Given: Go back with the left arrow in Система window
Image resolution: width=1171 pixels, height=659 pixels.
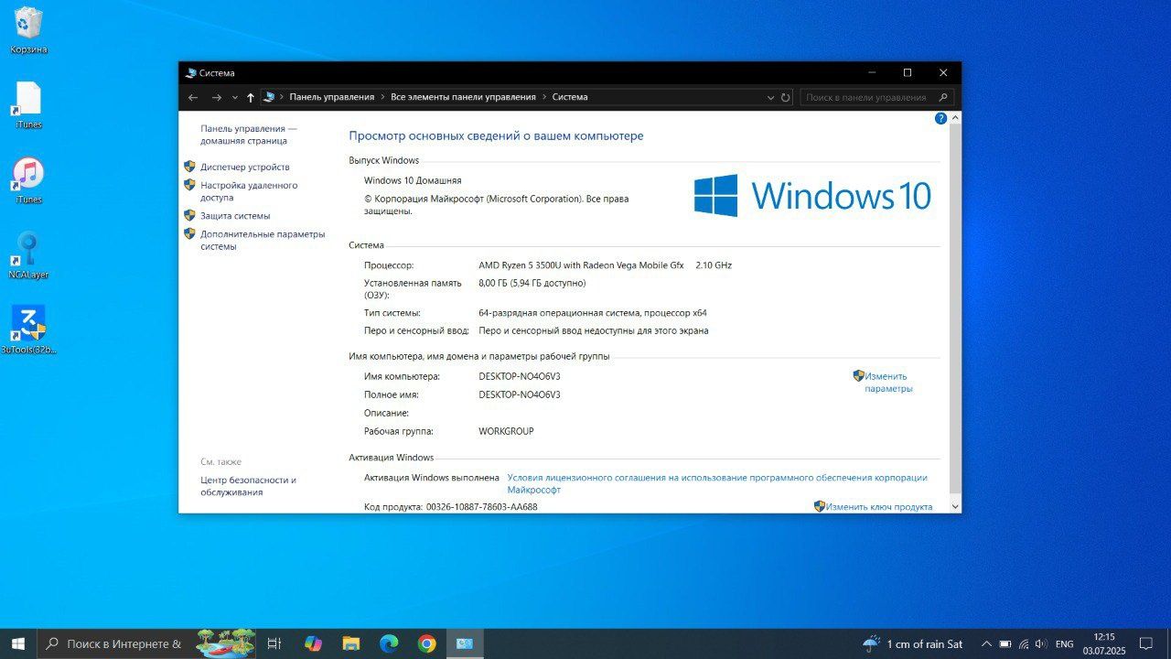Looking at the screenshot, I should 193,97.
